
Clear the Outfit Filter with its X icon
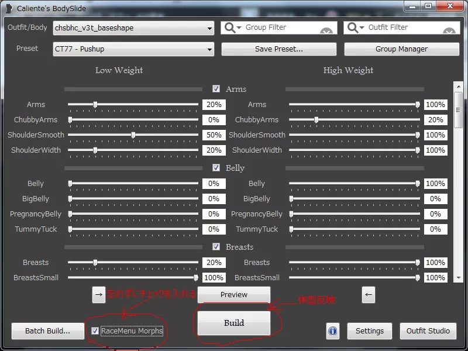coord(449,30)
